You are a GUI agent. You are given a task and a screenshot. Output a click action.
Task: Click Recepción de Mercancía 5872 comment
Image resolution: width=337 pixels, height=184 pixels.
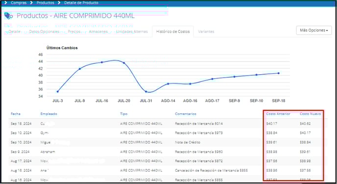pos(199,161)
